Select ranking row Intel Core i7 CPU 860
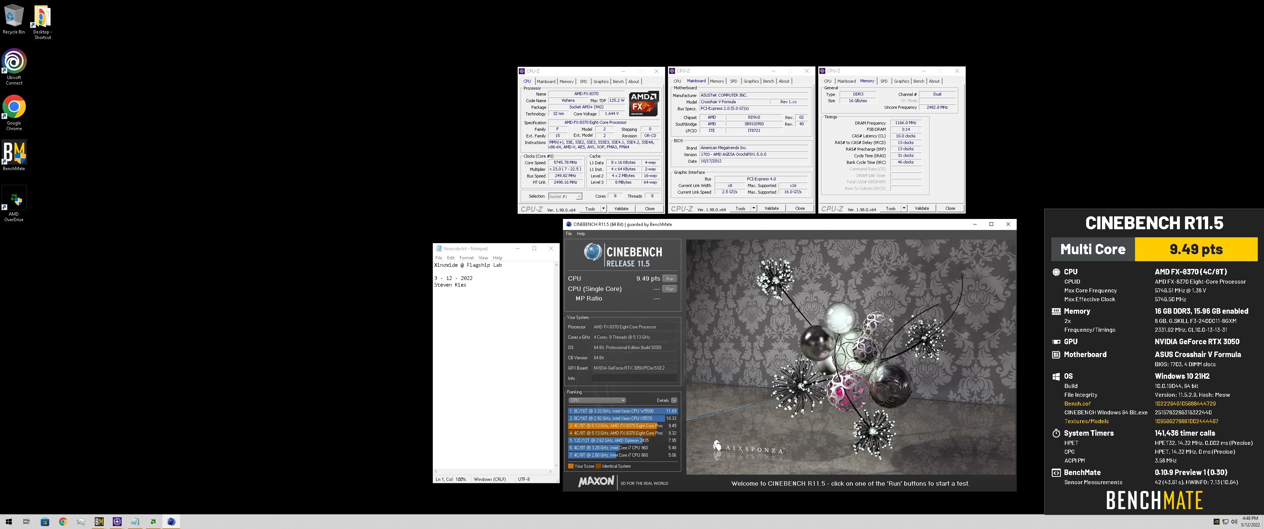This screenshot has width=1264, height=529. tap(623, 456)
